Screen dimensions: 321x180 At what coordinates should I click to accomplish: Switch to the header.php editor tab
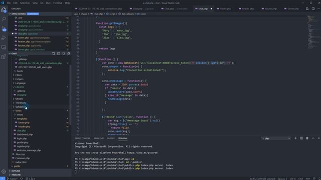coord(248,9)
